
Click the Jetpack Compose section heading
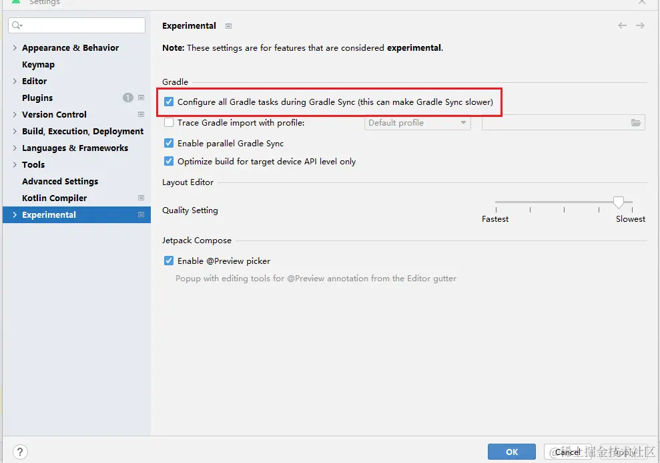197,241
